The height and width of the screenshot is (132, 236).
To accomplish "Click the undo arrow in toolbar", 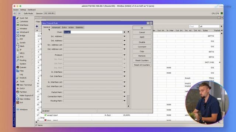I will [x=15, y=14].
